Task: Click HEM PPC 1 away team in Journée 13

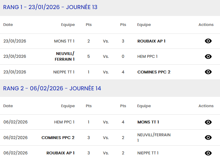Action: click(147, 57)
